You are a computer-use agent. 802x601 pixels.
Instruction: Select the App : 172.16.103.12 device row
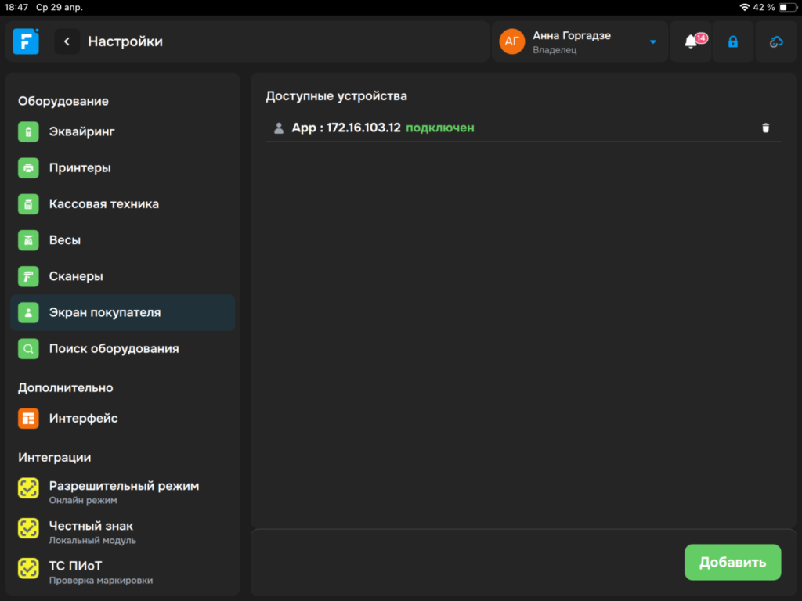click(x=523, y=128)
